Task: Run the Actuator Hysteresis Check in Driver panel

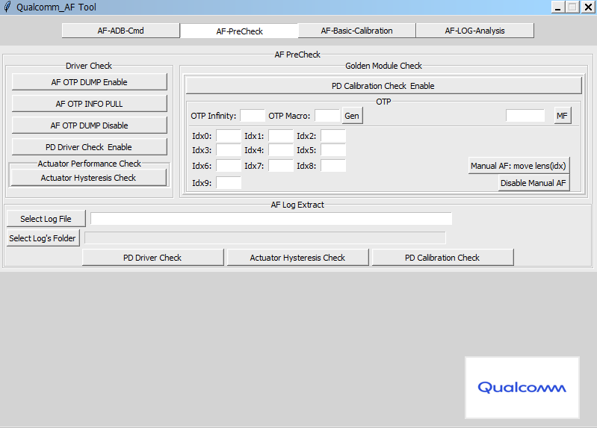Action: pos(88,178)
